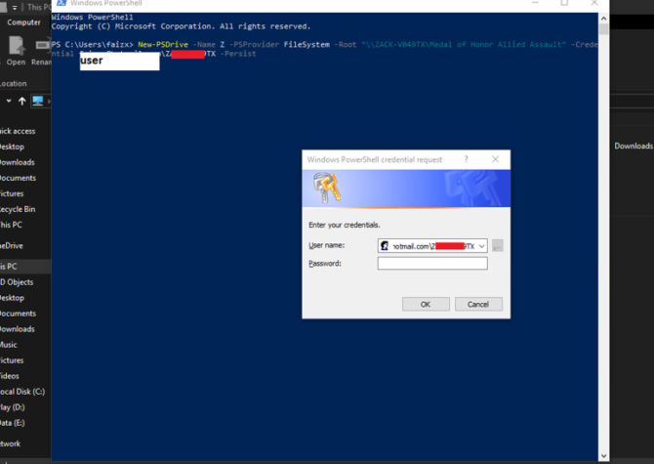Maximize the Windows PowerShell window
The width and height of the screenshot is (654, 464).
(x=564, y=4)
